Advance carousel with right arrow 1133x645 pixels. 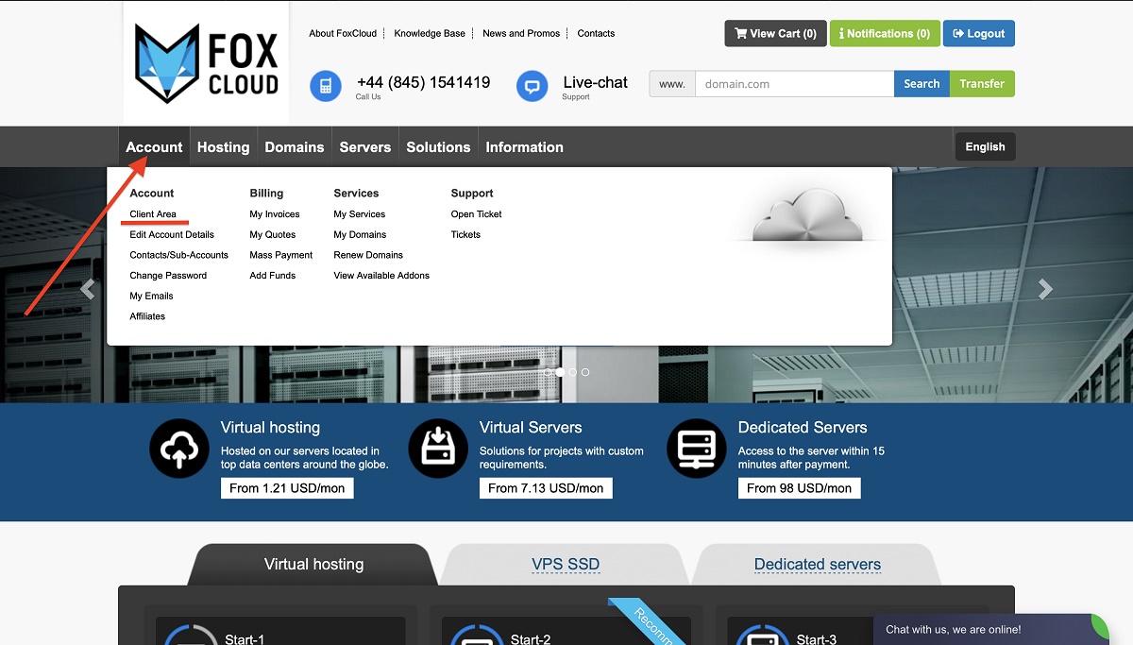1045,289
